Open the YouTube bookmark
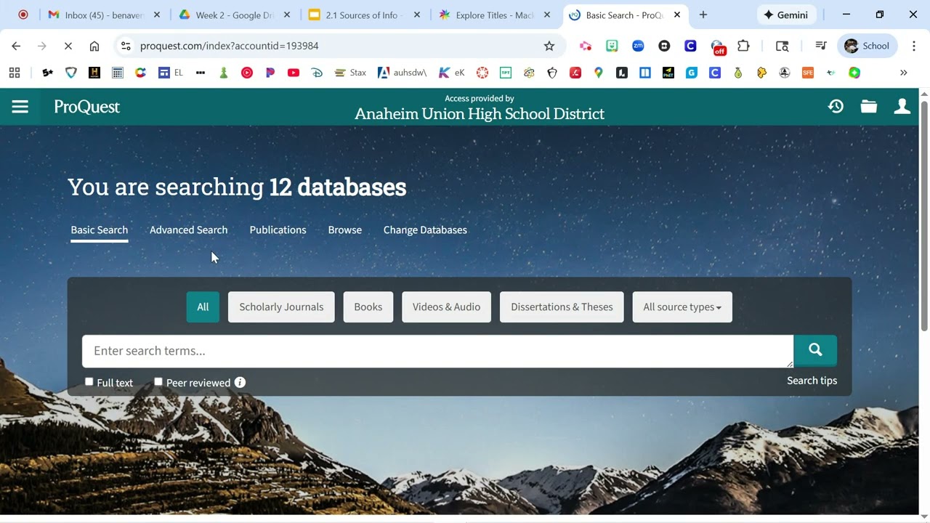This screenshot has height=523, width=930. [294, 73]
